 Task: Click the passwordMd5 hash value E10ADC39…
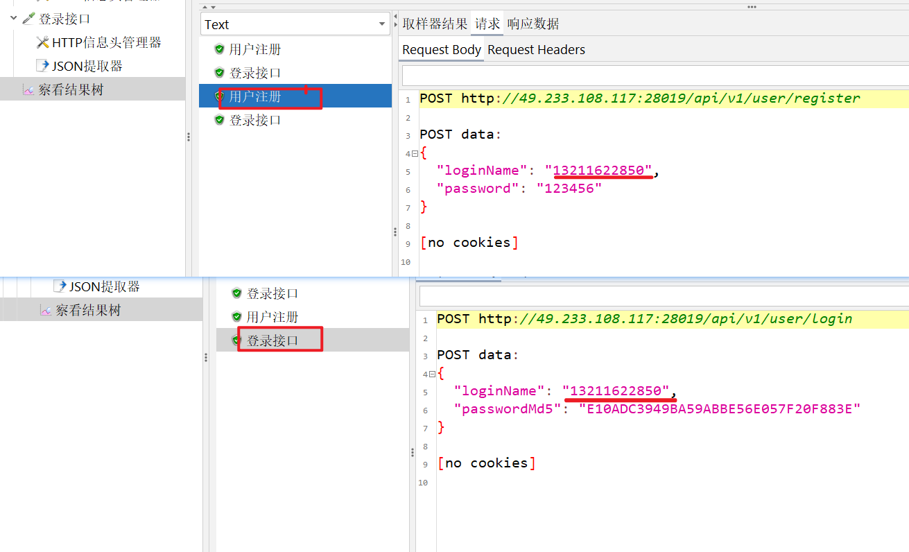pos(720,409)
